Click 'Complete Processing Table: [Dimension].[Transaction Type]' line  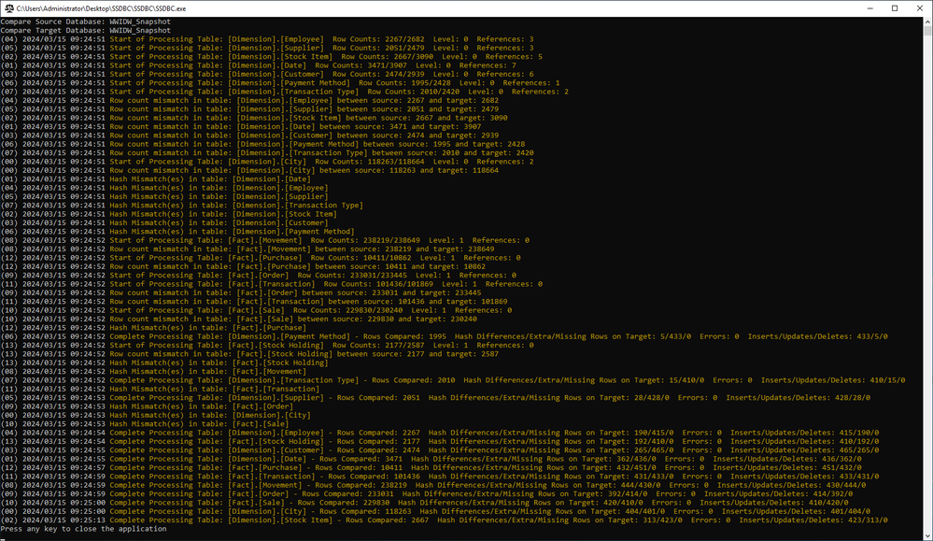pyautogui.click(x=453, y=379)
